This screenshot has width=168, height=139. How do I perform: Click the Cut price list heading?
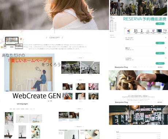click(x=118, y=132)
